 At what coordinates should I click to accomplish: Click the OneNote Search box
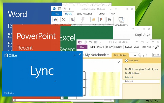tap(157, 55)
